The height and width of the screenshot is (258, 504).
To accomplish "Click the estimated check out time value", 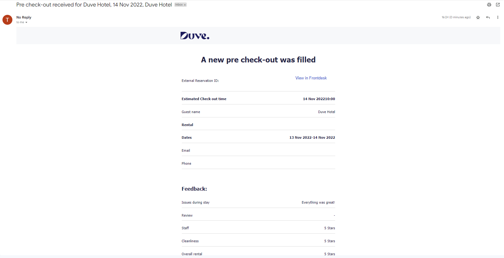I will click(319, 99).
